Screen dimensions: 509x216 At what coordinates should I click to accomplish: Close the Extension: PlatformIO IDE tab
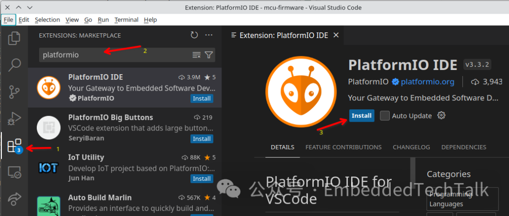click(x=336, y=35)
